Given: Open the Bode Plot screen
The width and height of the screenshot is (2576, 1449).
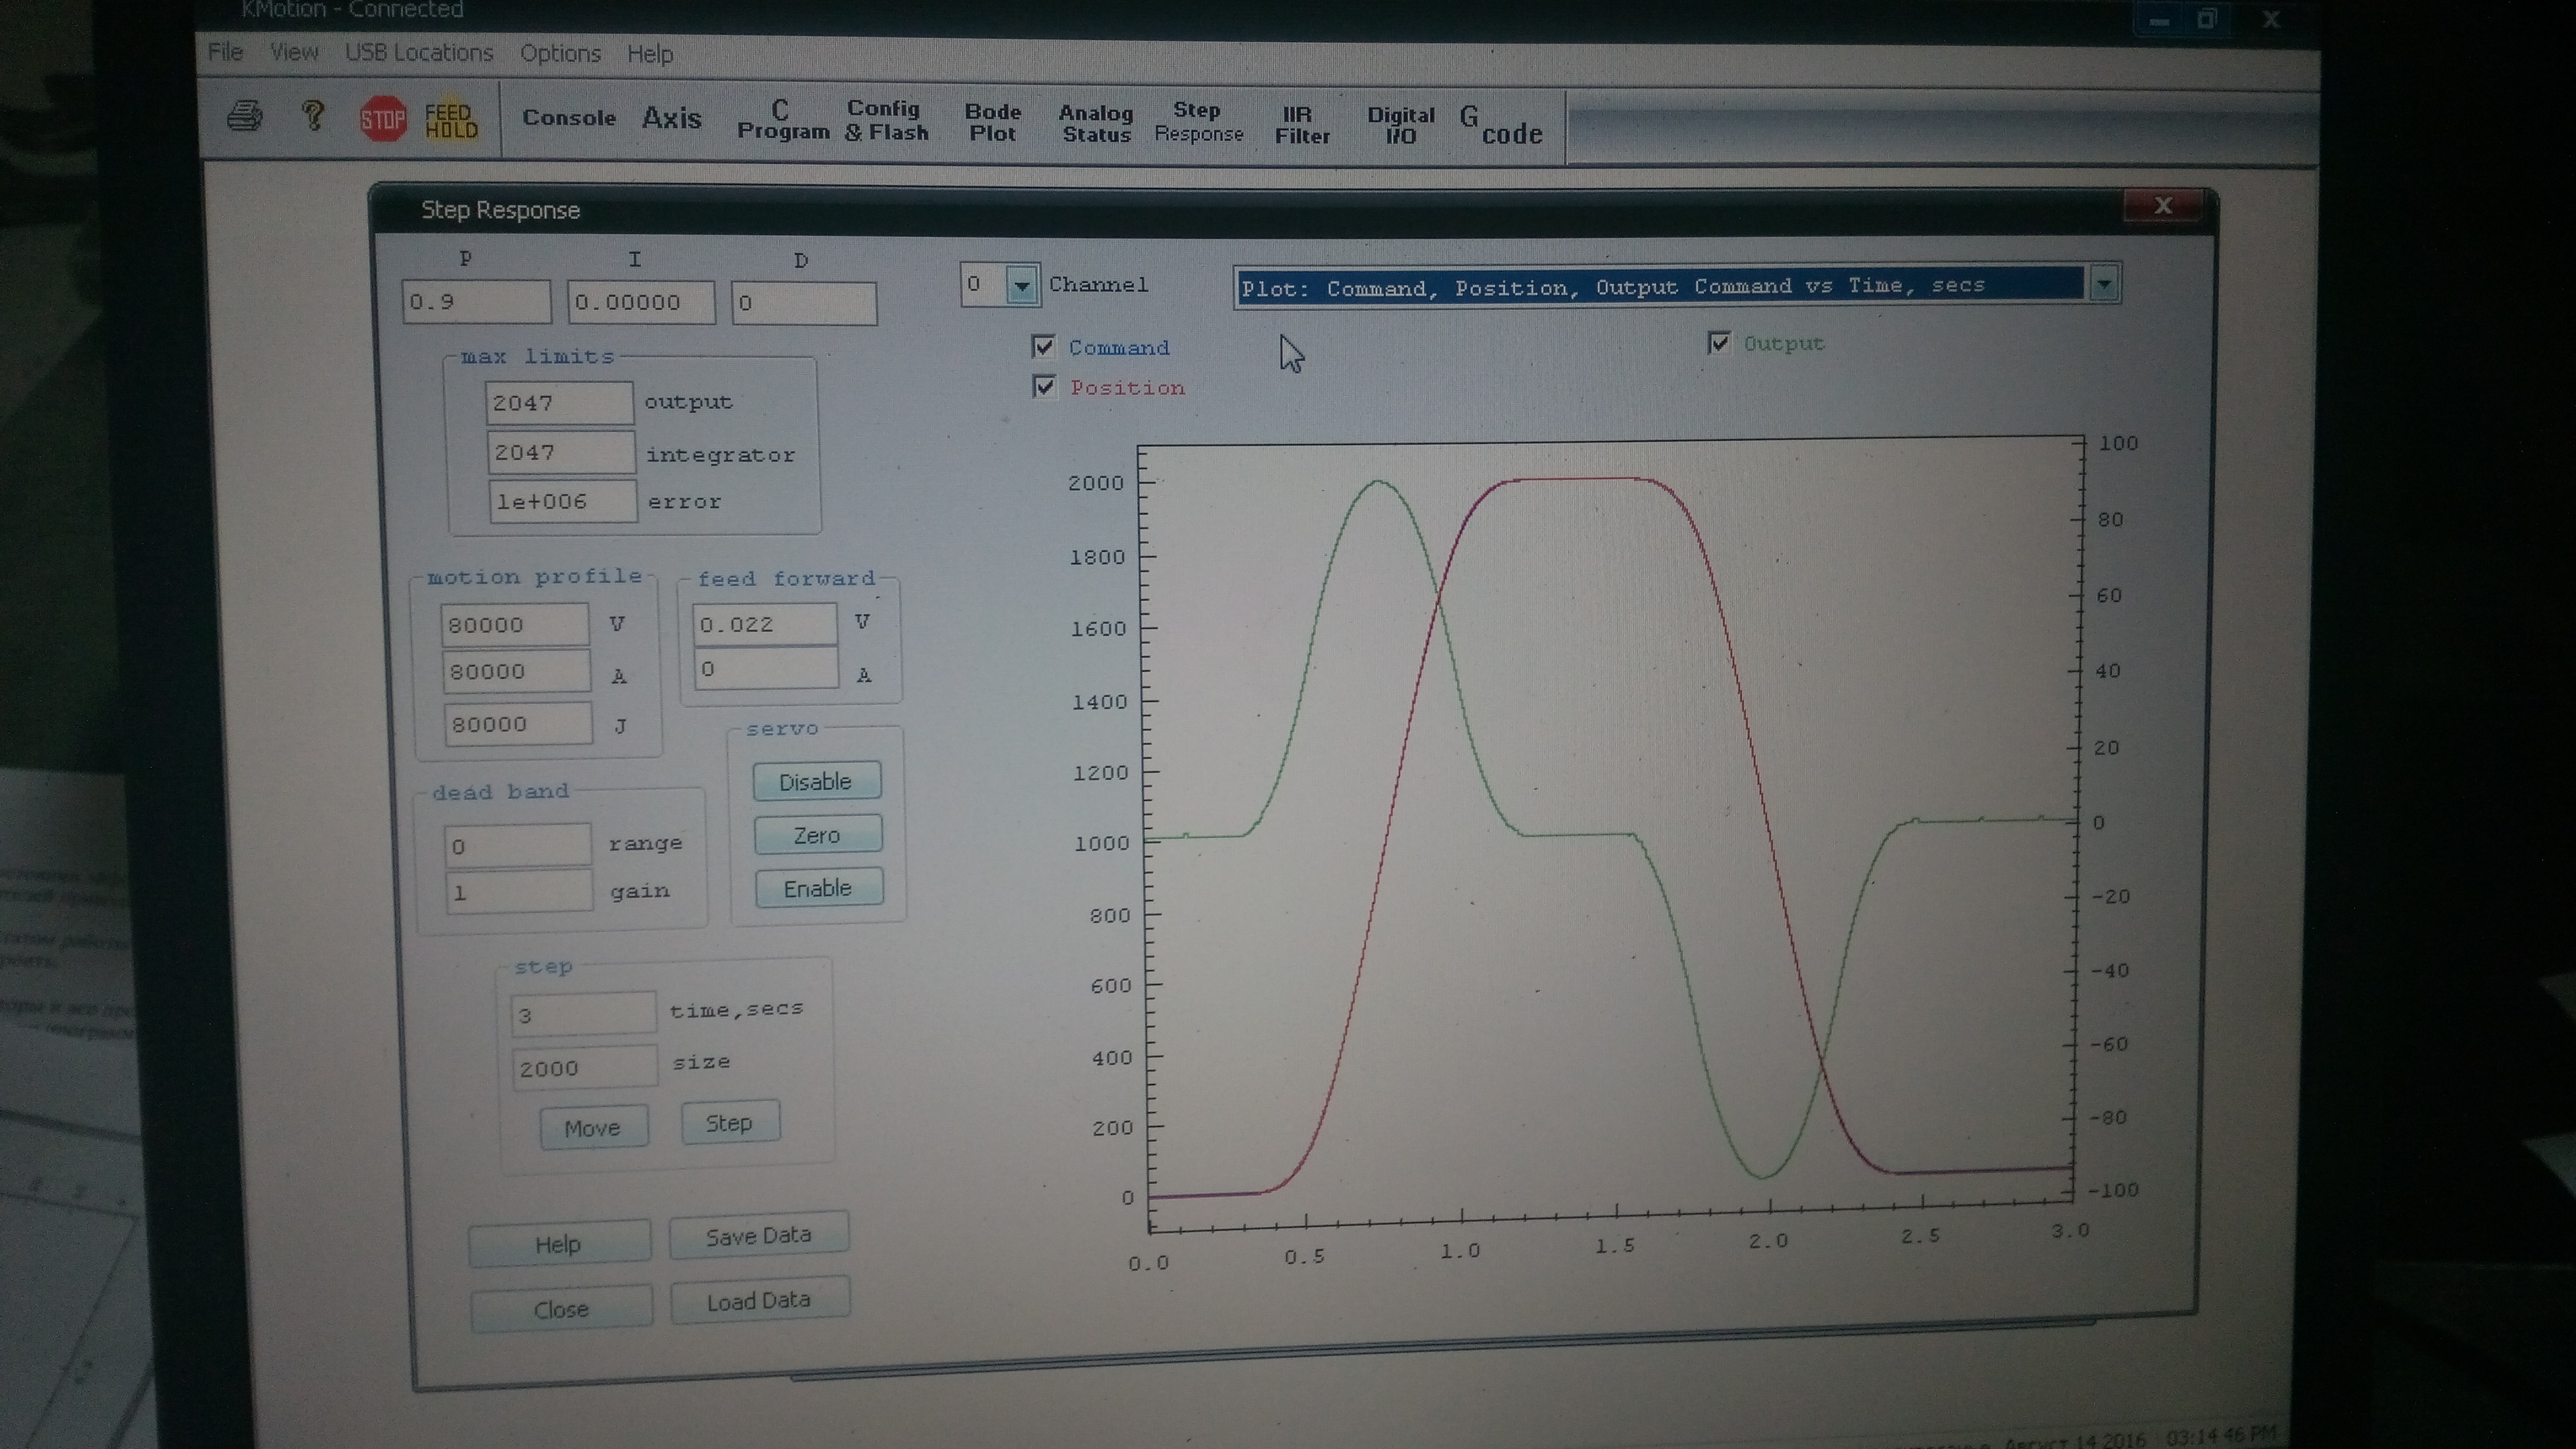Looking at the screenshot, I should coord(992,122).
